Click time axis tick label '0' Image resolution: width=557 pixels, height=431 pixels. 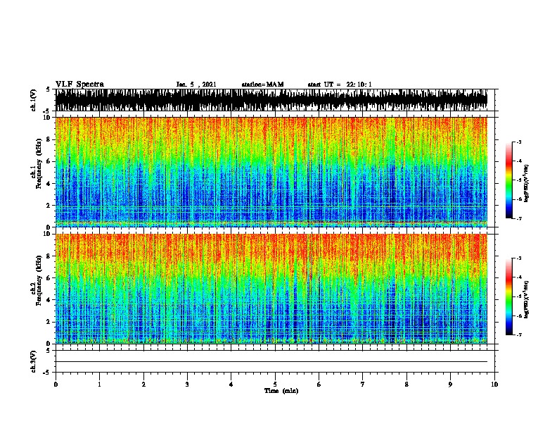[56, 385]
